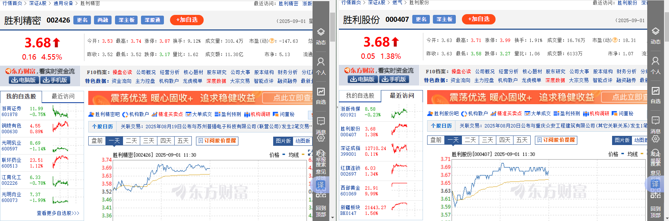The image size is (669, 221).
Task: Click the 深主板 tag beside 000407
Action: pyautogui.click(x=444, y=19)
